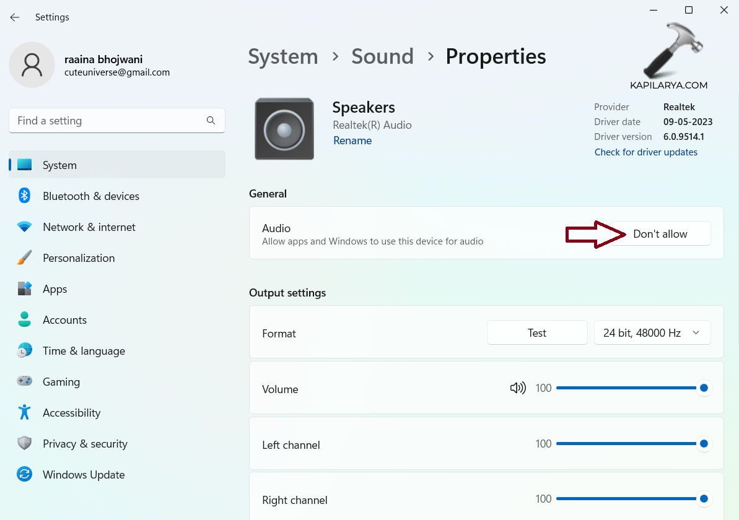Click the Right channel slider handle

[x=704, y=499]
